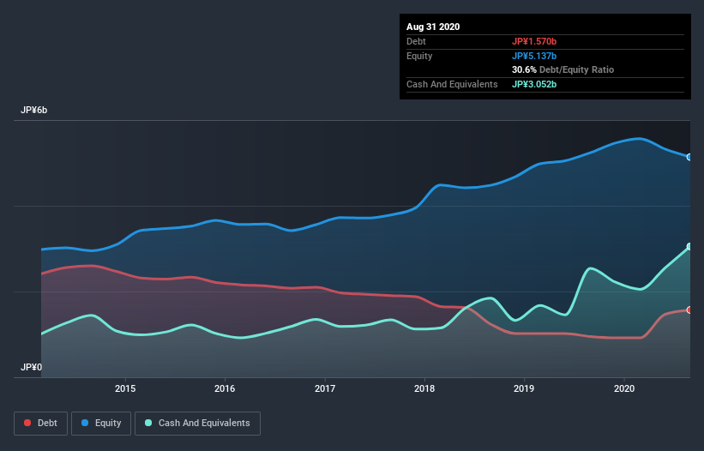
Task: Click the 2020 x-axis label
Action: 624,388
